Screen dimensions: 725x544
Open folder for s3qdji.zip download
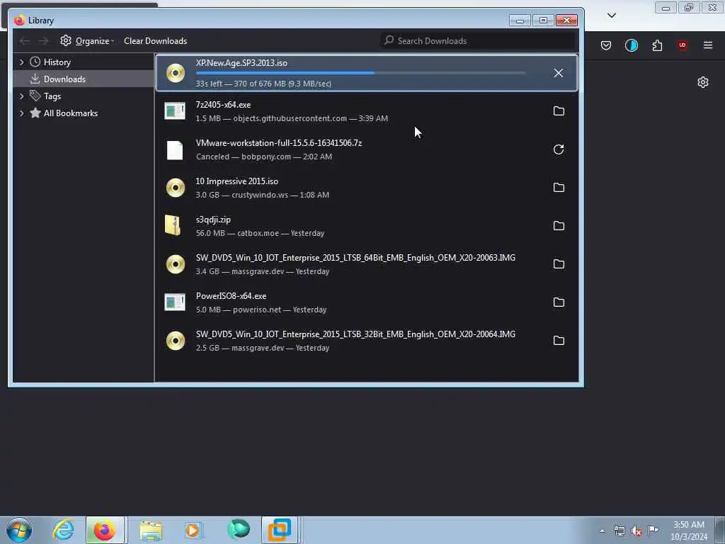(x=559, y=226)
